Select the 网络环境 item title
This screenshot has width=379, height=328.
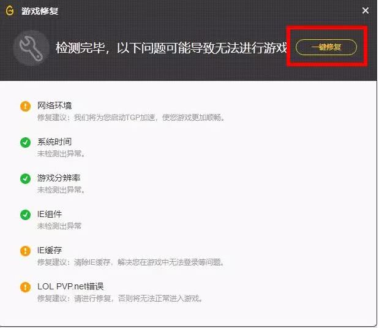[54, 105]
